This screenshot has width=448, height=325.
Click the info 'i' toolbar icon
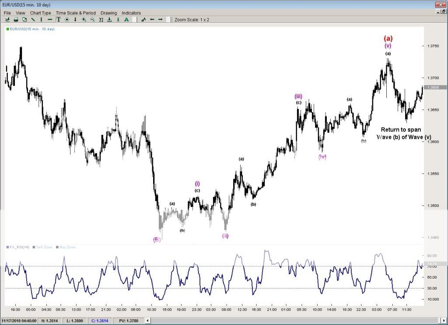coord(118,20)
